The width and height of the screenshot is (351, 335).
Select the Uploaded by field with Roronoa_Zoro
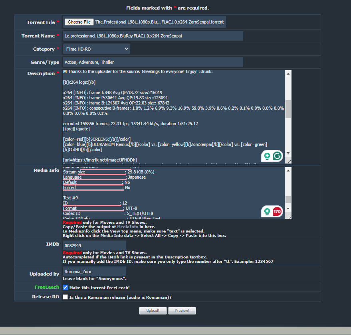(94, 272)
